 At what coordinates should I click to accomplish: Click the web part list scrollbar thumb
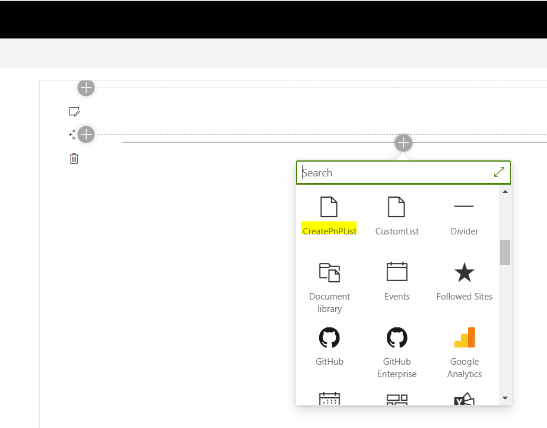(x=505, y=252)
